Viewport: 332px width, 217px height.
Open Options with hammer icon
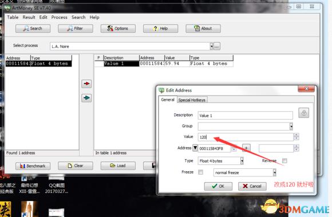(118, 29)
